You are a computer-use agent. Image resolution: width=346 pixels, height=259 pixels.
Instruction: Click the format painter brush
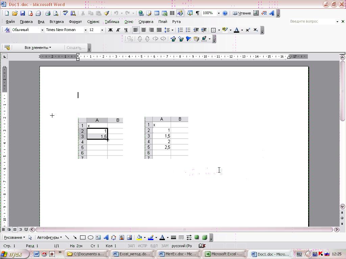tap(106, 13)
